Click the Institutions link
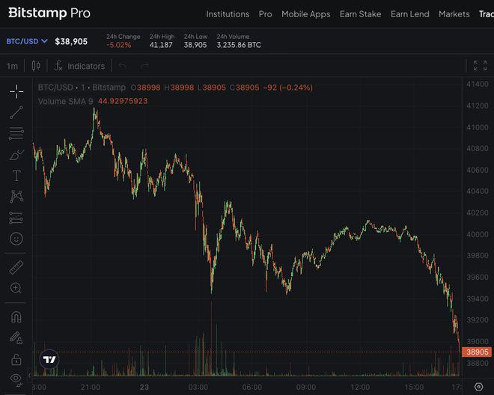The width and height of the screenshot is (494, 395). point(228,14)
